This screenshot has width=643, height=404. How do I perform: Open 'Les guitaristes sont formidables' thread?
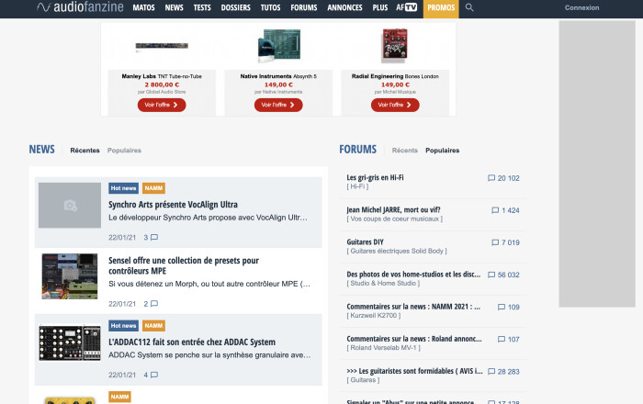point(414,371)
